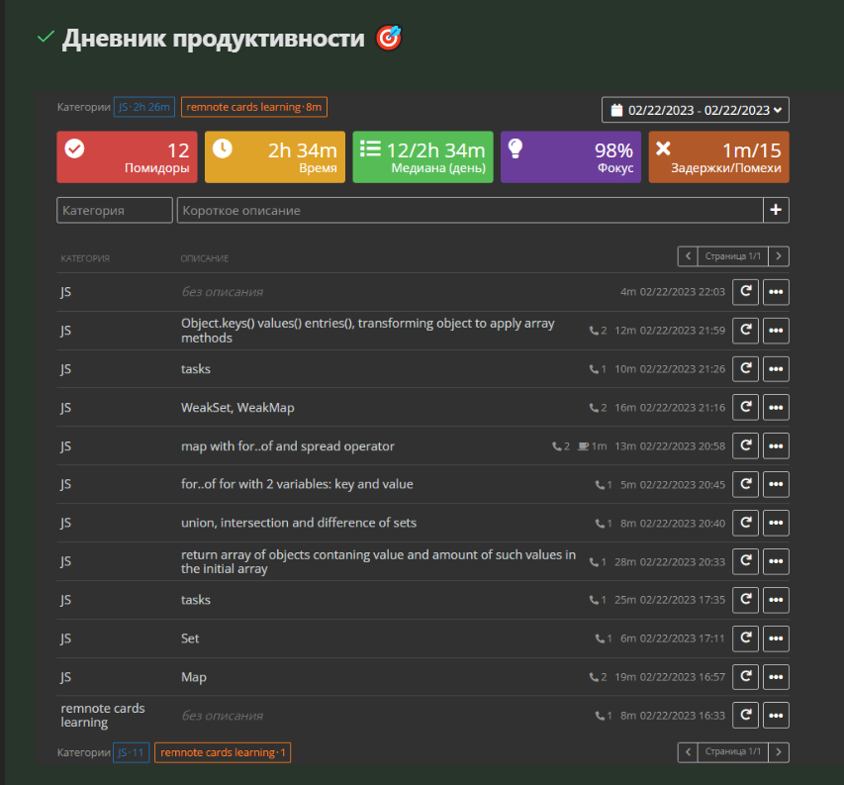Click the restart icon for the remnote cards learning row

pos(745,715)
